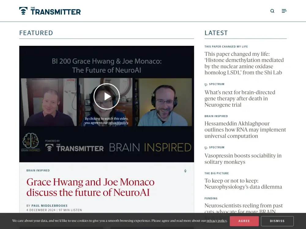Play the featured NeuroAI video
306x229 pixels.
tap(106, 96)
